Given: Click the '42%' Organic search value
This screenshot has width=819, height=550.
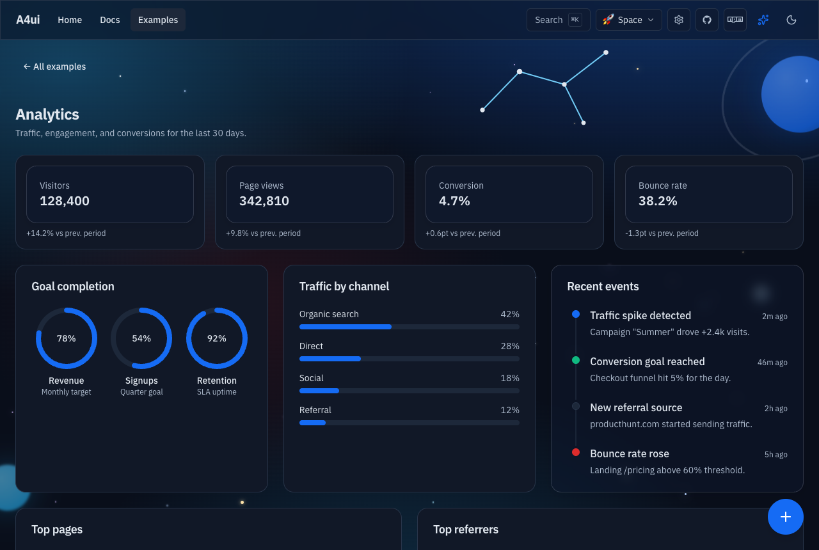Looking at the screenshot, I should pyautogui.click(x=510, y=314).
